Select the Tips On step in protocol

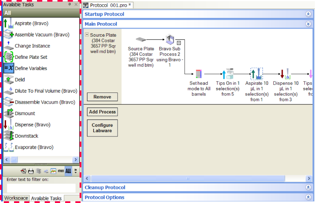(227, 74)
